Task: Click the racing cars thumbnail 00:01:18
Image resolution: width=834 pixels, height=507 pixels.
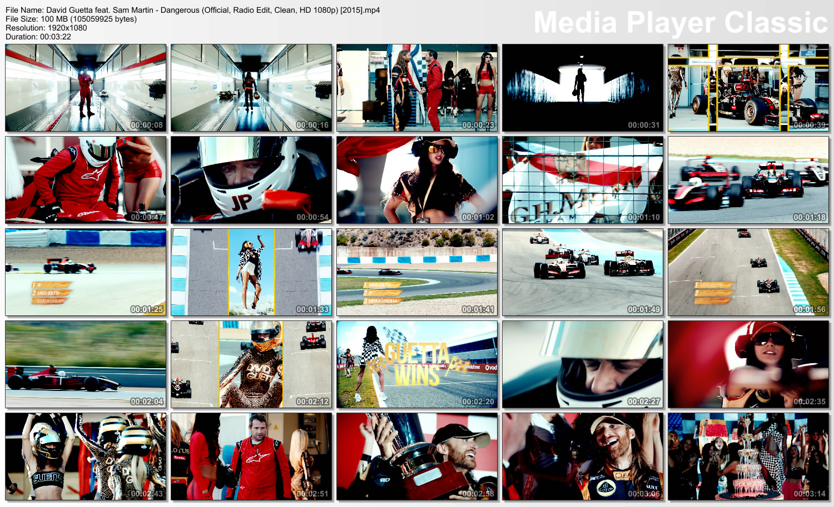Action: coord(748,180)
